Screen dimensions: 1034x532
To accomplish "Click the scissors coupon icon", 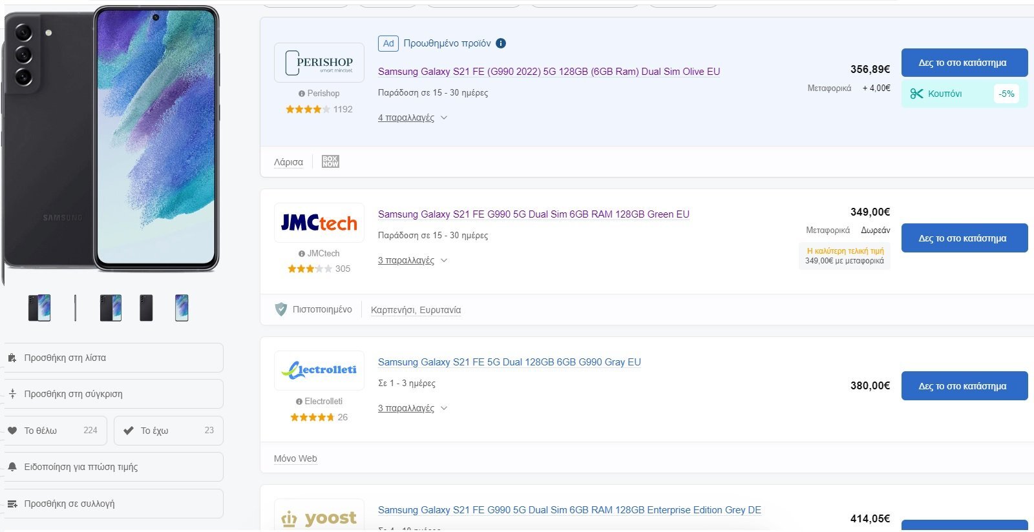I will 916,94.
